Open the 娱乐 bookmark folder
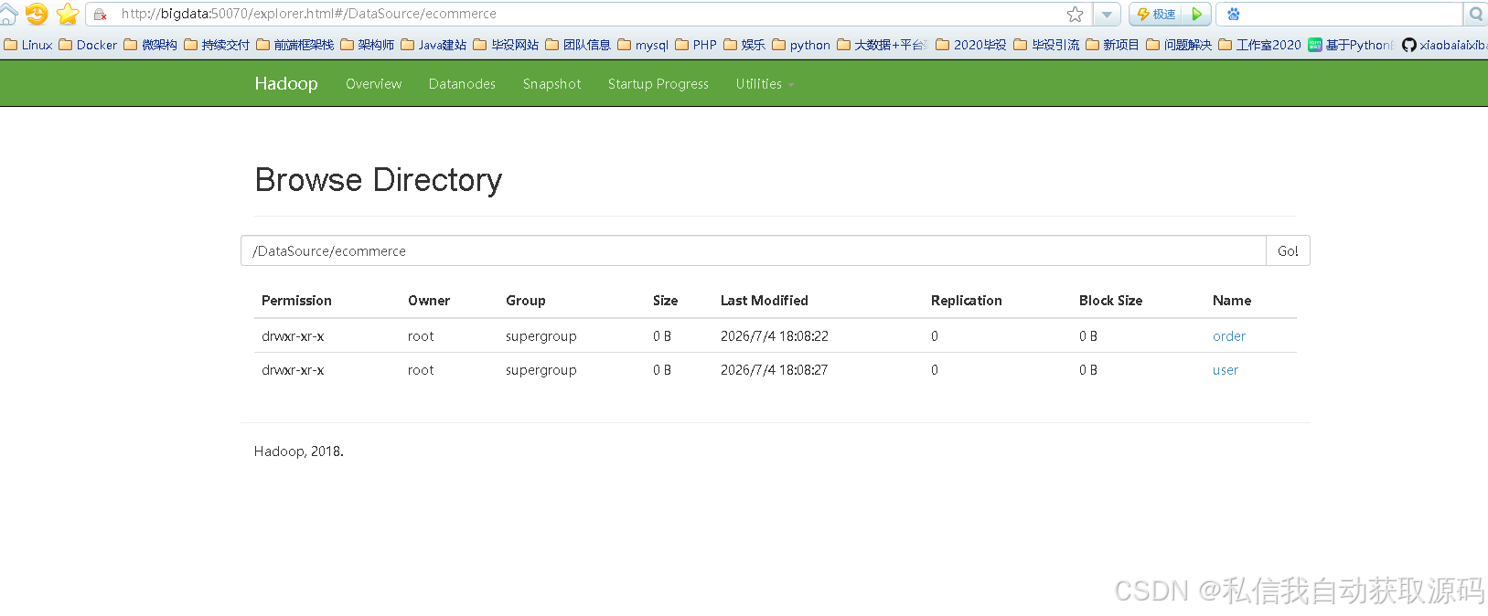The image size is (1488, 616). coord(744,45)
